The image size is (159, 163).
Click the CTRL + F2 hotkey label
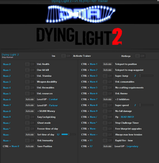tap(87, 146)
